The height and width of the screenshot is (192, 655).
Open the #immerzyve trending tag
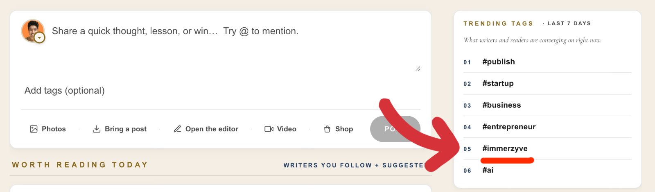click(505, 148)
